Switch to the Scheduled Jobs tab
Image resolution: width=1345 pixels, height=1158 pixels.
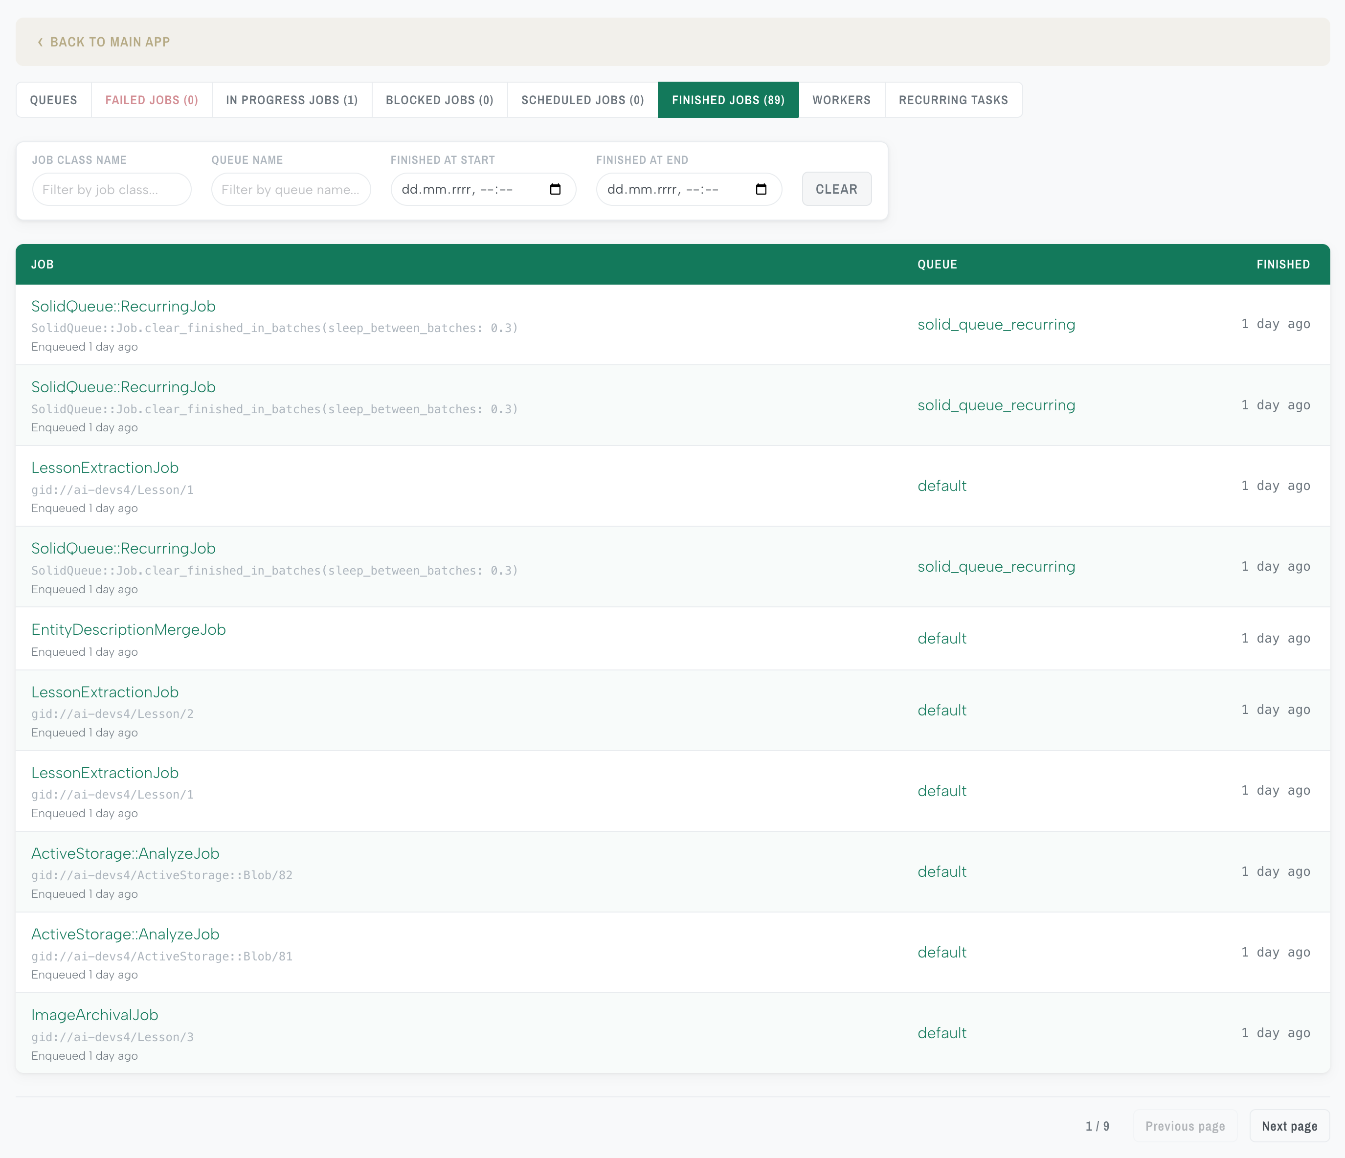(x=582, y=100)
